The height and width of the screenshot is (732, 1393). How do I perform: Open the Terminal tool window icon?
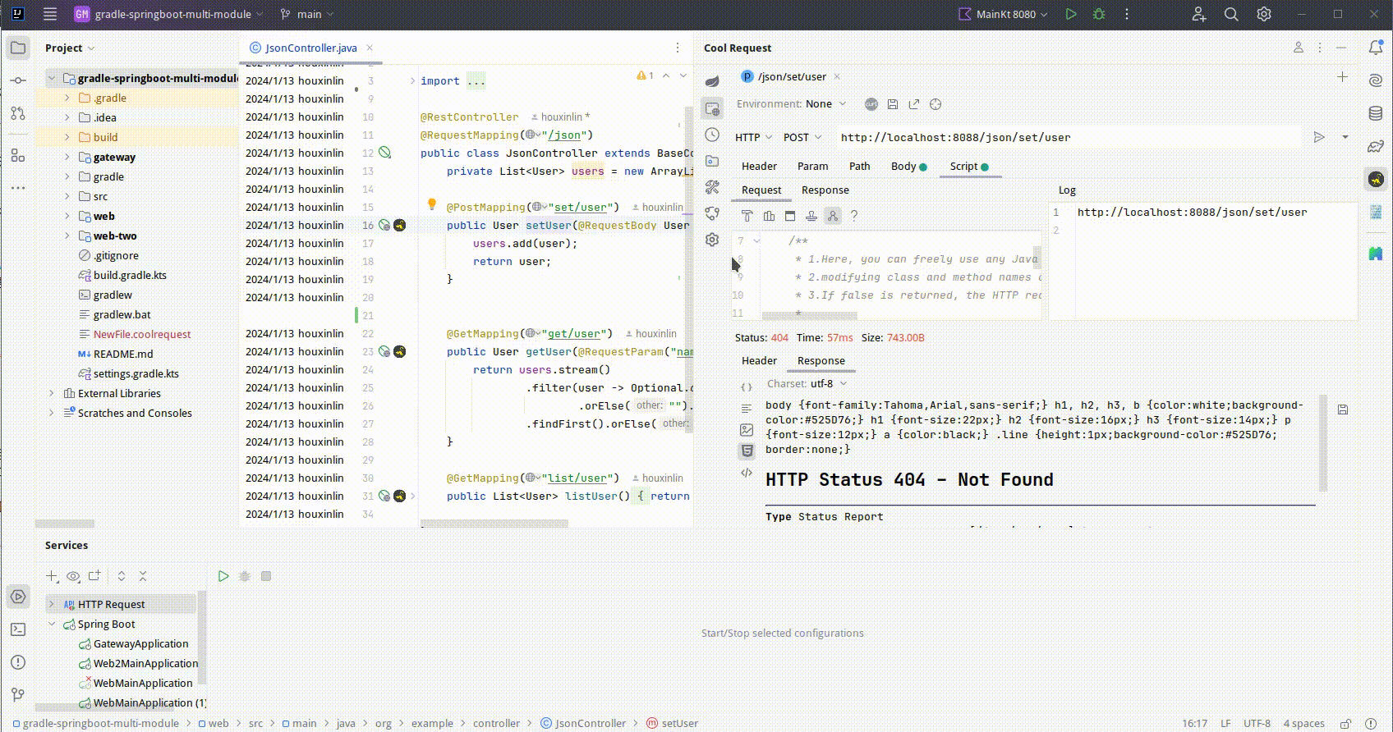click(x=18, y=629)
